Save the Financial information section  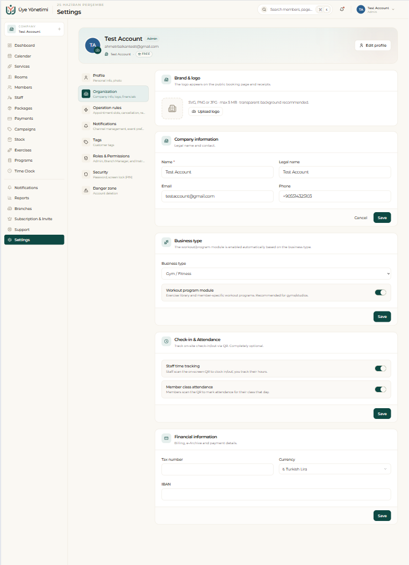tap(382, 516)
